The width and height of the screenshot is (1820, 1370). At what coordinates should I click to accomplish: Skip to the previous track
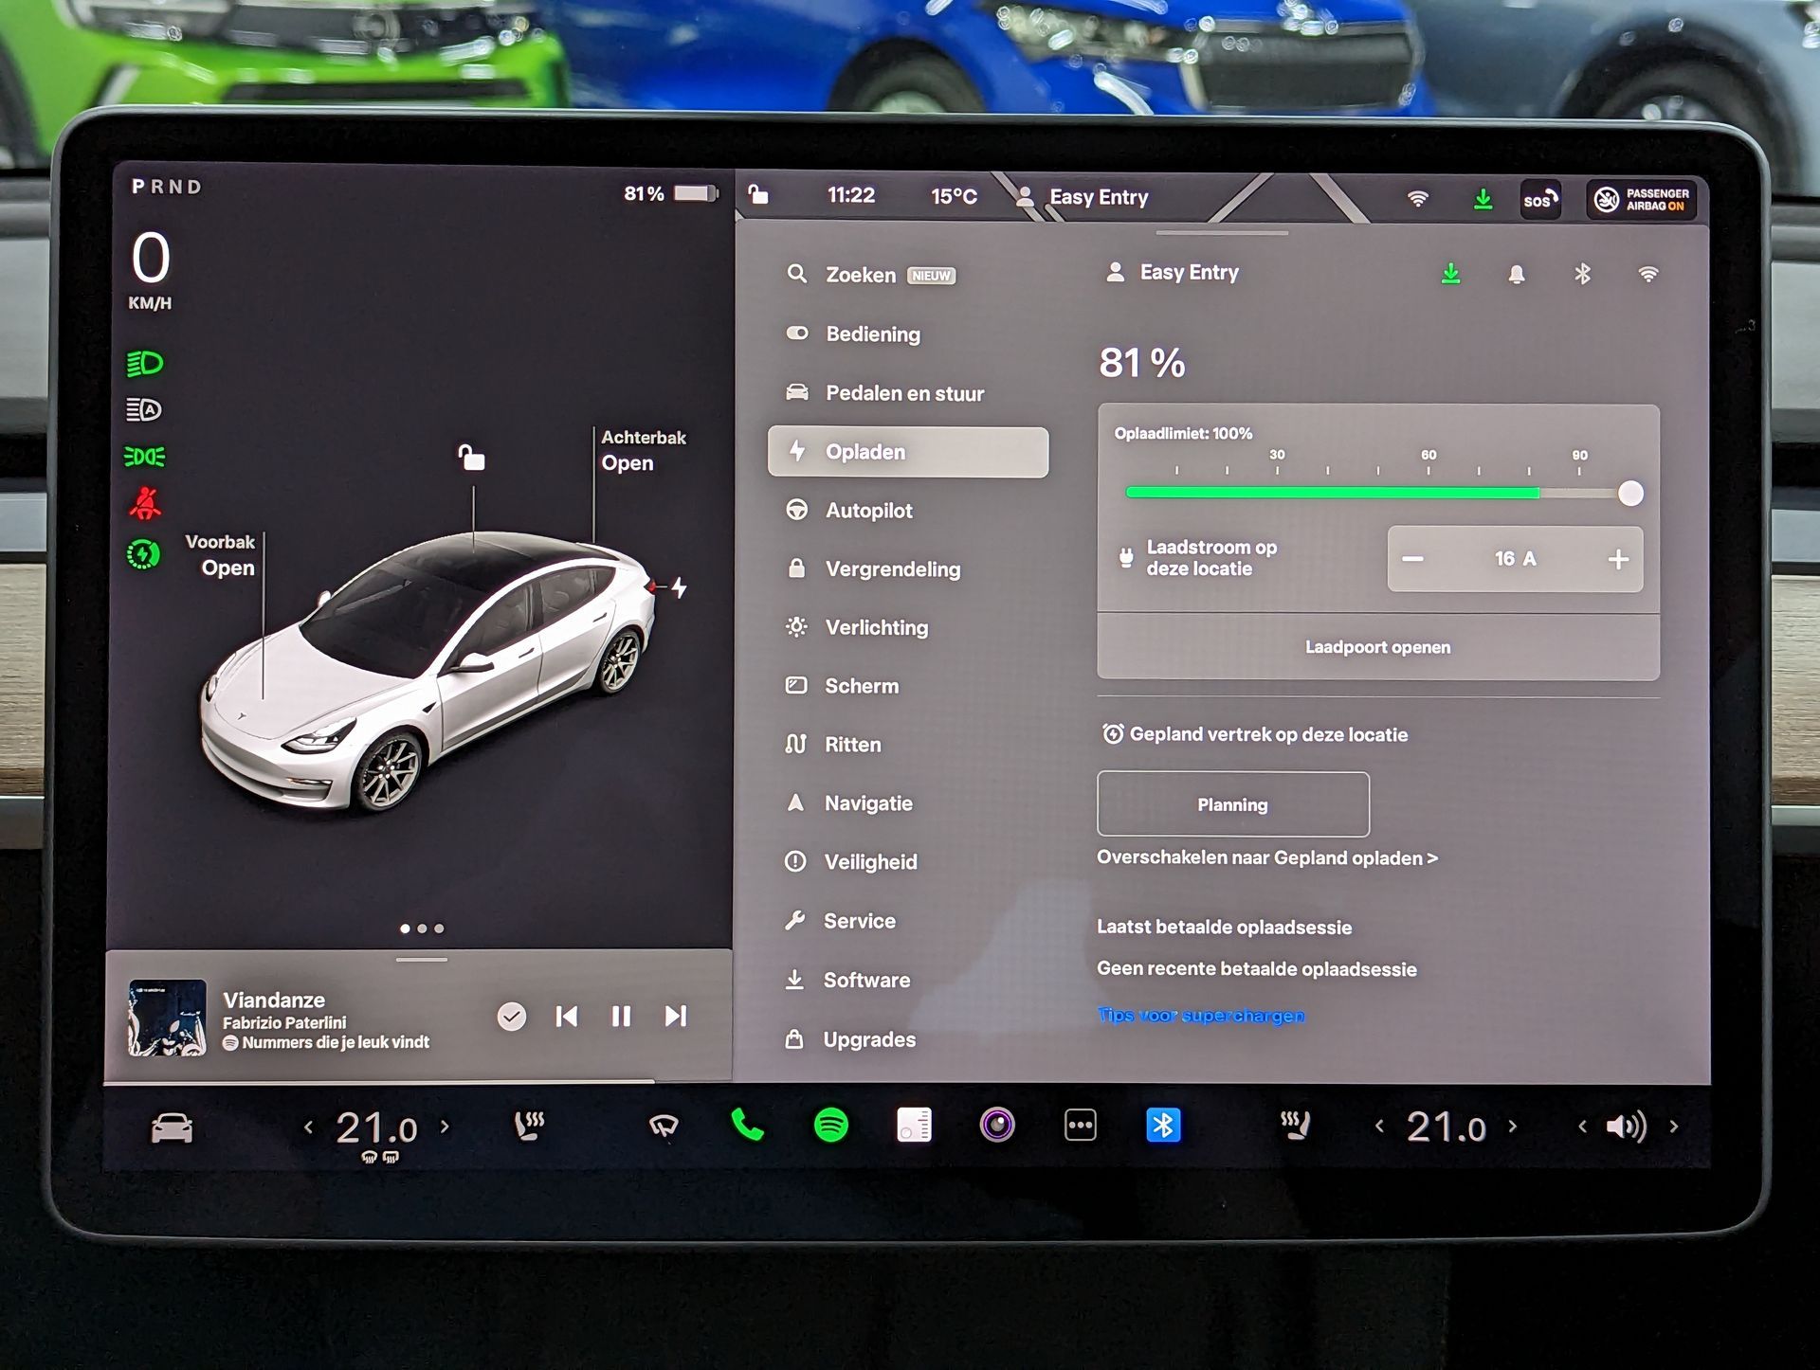pyautogui.click(x=567, y=1017)
